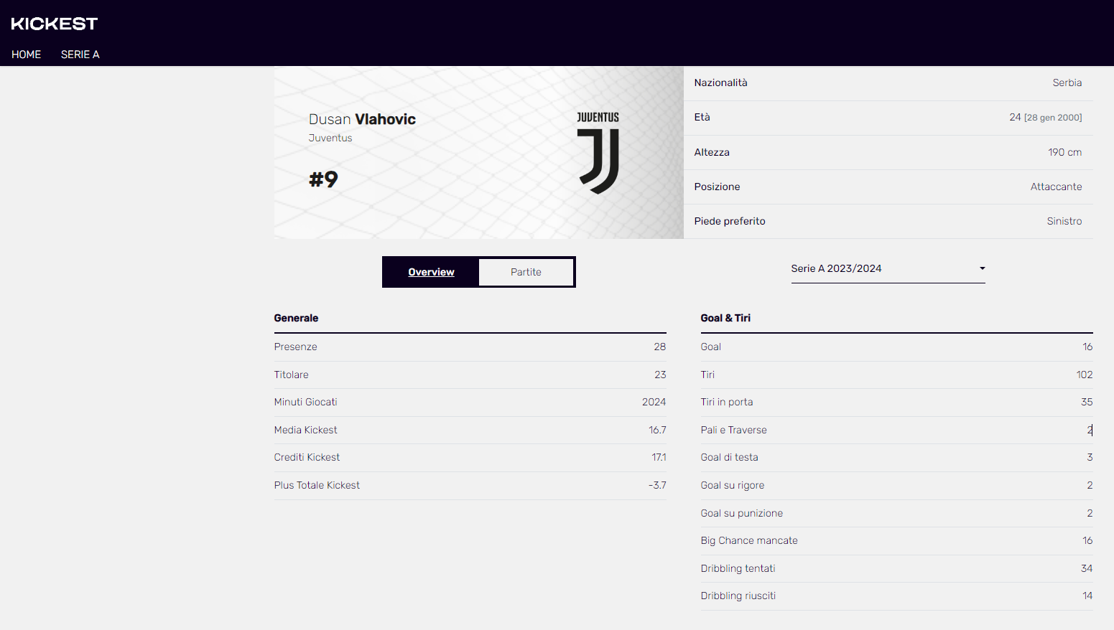Viewport: 1114px width, 630px height.
Task: Click the Crediti Kickest row label
Action: click(307, 457)
